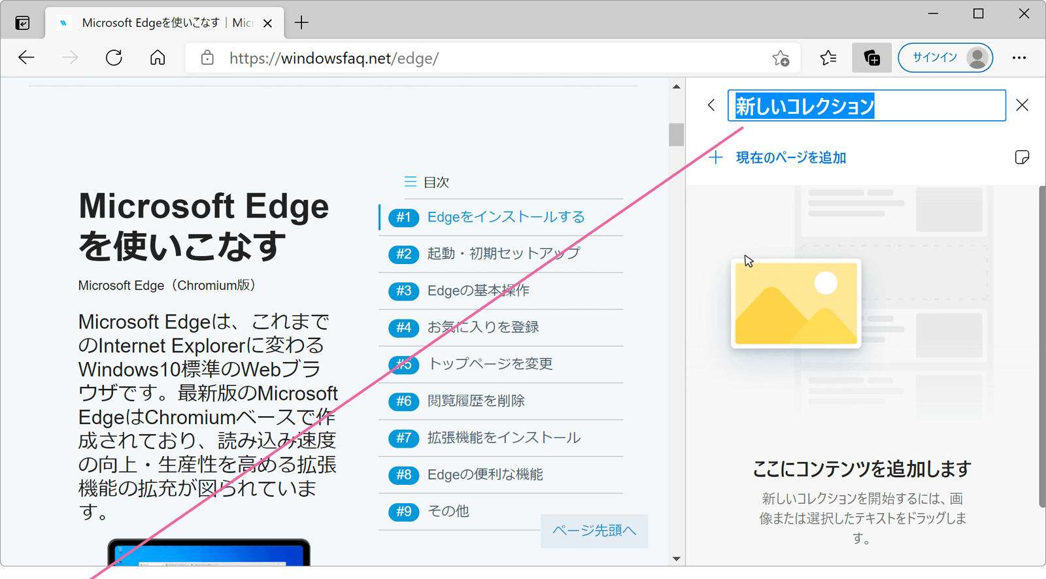Click the サインイン profile button
The width and height of the screenshot is (1046, 579).
[945, 58]
